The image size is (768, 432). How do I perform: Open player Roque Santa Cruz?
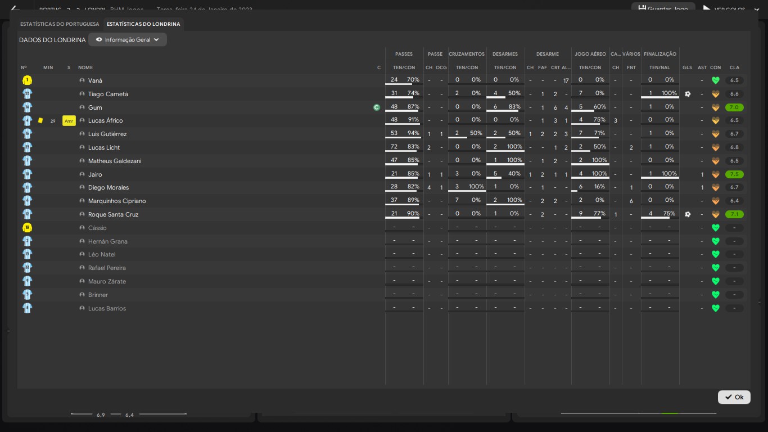click(x=113, y=214)
